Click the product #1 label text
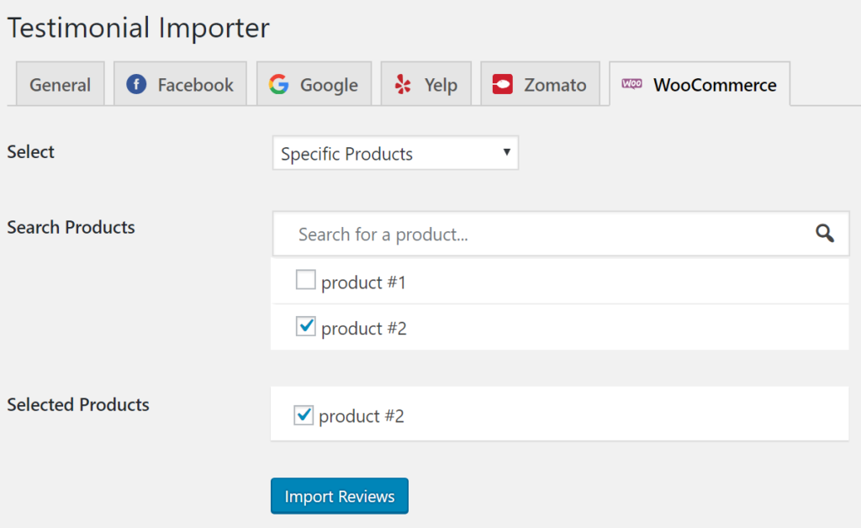The width and height of the screenshot is (861, 528). [x=363, y=282]
